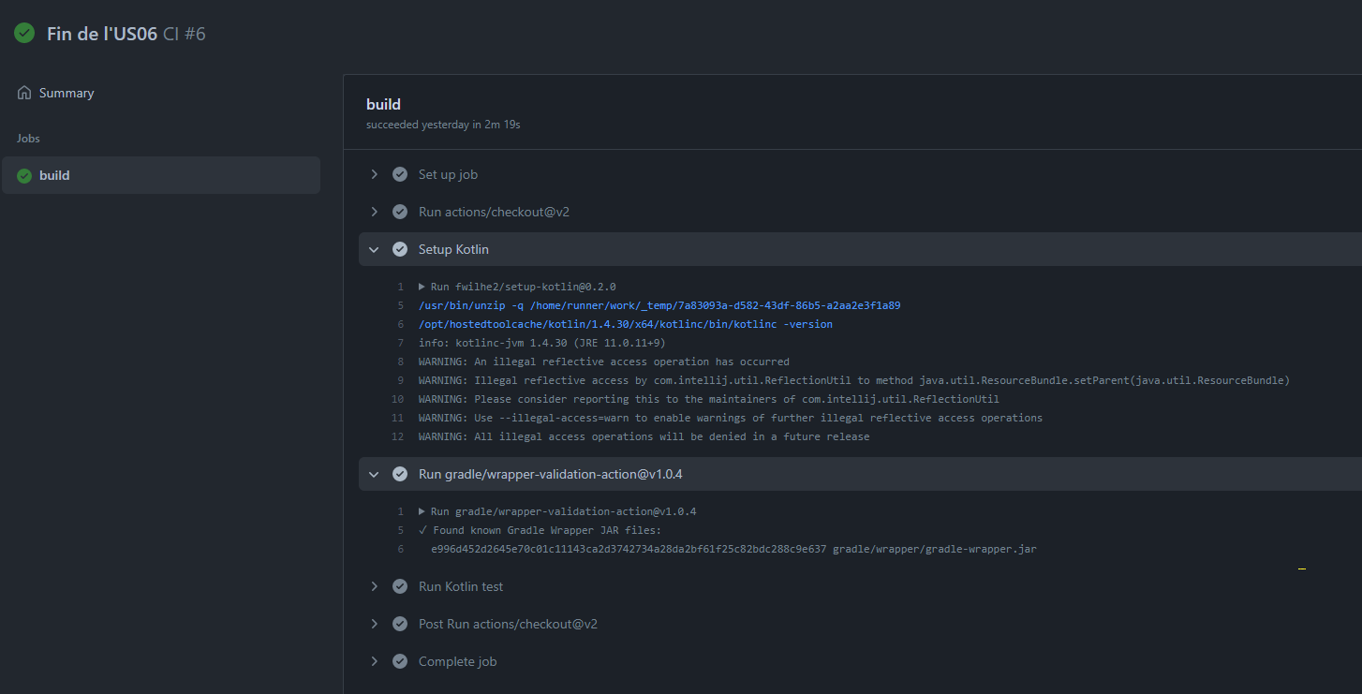Click log line number 6 under wrapper-validation step
Image resolution: width=1362 pixels, height=694 pixels.
pos(400,549)
